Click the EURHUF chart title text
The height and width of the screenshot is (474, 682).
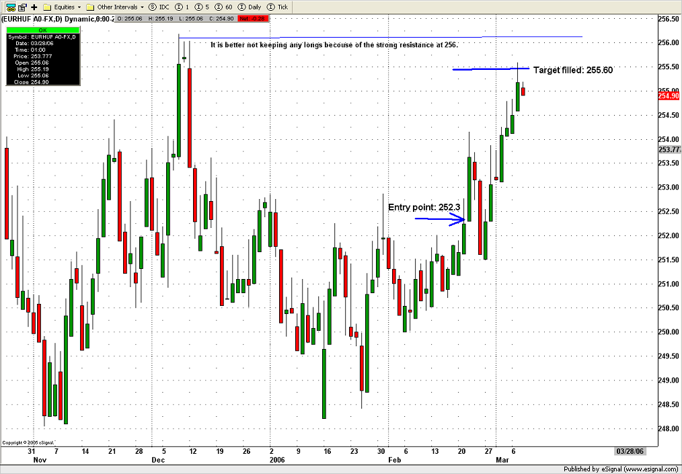coord(40,18)
